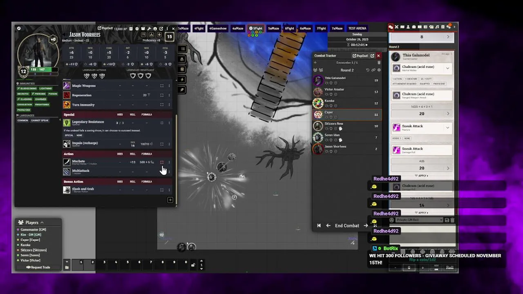This screenshot has width=523, height=294.
Task: Open the combat encounters sidebar tab
Action: tap(396, 27)
